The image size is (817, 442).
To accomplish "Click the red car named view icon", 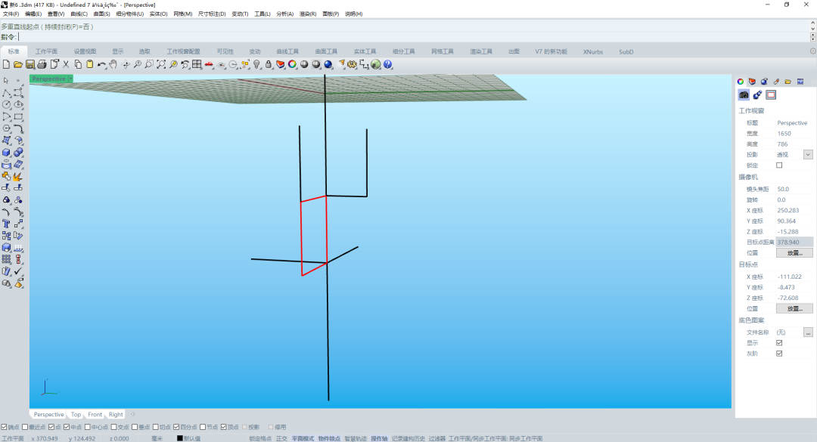I will tap(209, 64).
